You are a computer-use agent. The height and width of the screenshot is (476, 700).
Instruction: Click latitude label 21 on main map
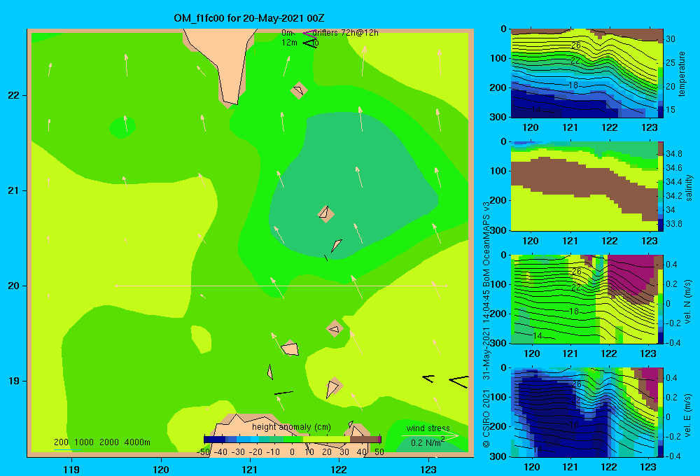[14, 190]
